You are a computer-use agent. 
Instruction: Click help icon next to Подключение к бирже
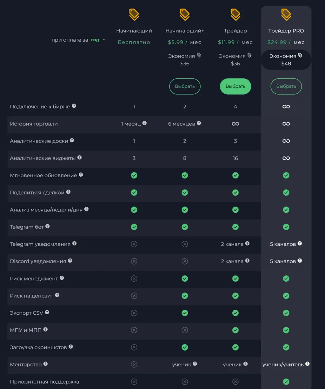(74, 106)
